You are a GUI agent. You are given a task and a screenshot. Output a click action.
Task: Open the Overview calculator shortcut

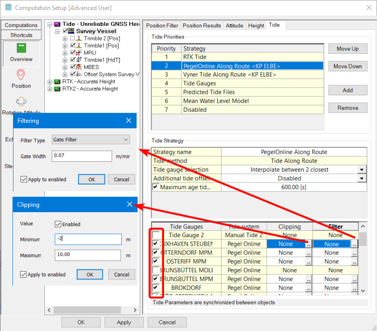[21, 49]
